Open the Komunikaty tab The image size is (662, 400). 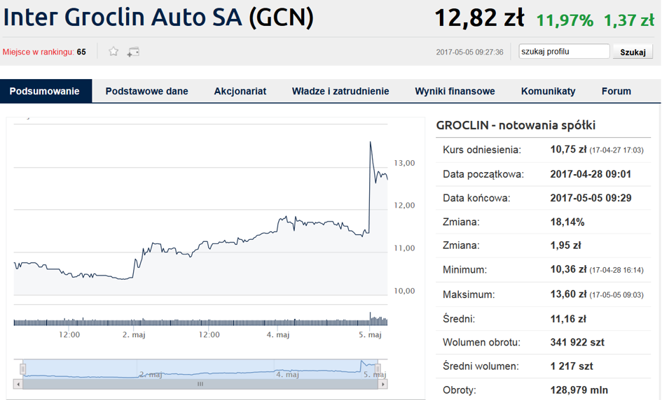(548, 91)
